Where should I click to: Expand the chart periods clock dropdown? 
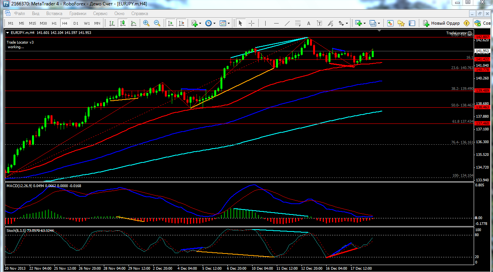click(x=210, y=23)
